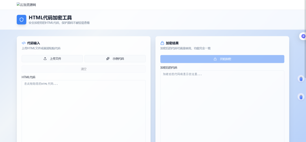The height and width of the screenshot is (142, 306).
Task: Click the HTML代码 field label
Action: point(28,77)
